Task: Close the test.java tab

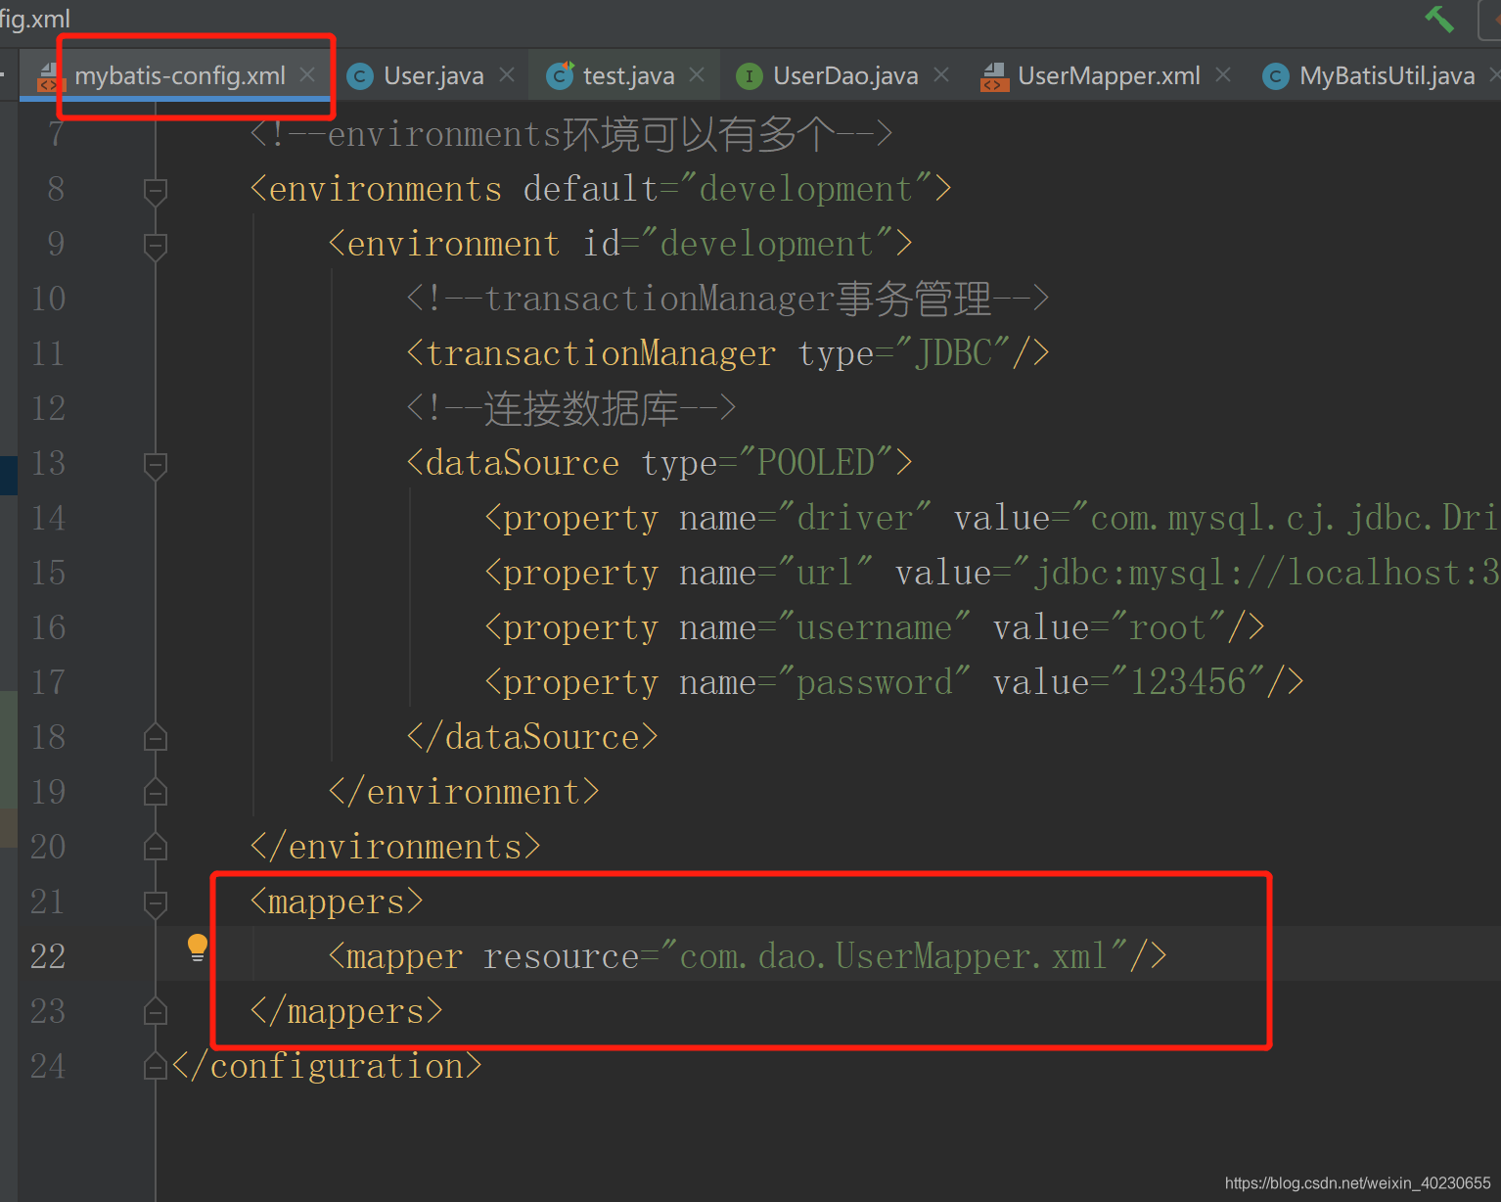Action: 697,74
